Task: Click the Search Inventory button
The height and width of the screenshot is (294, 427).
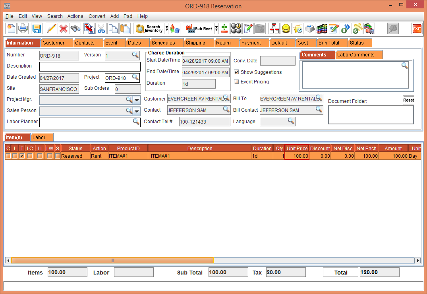Action: point(149,29)
